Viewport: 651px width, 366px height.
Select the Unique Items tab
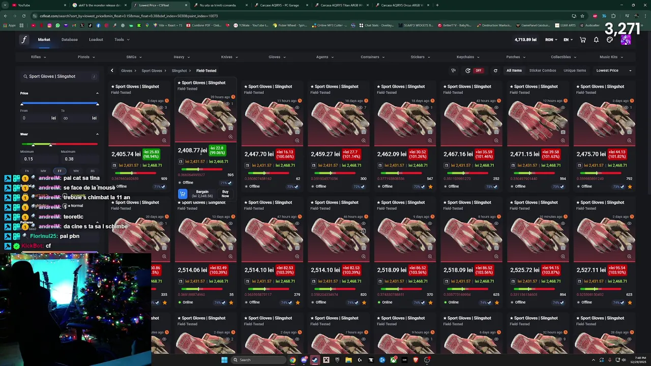pyautogui.click(x=575, y=71)
